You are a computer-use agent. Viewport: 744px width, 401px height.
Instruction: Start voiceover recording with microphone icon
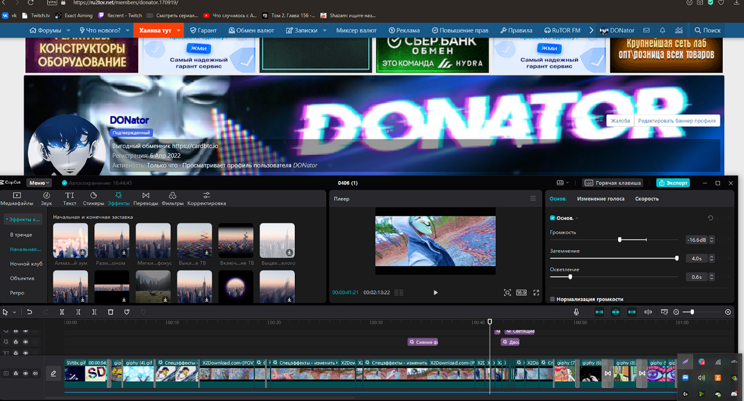(576, 312)
